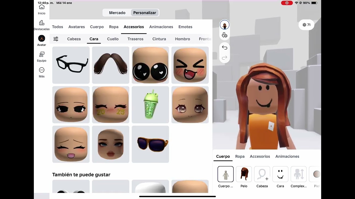Open Destacadas charts icon
The image size is (355, 199).
pyautogui.click(x=42, y=23)
